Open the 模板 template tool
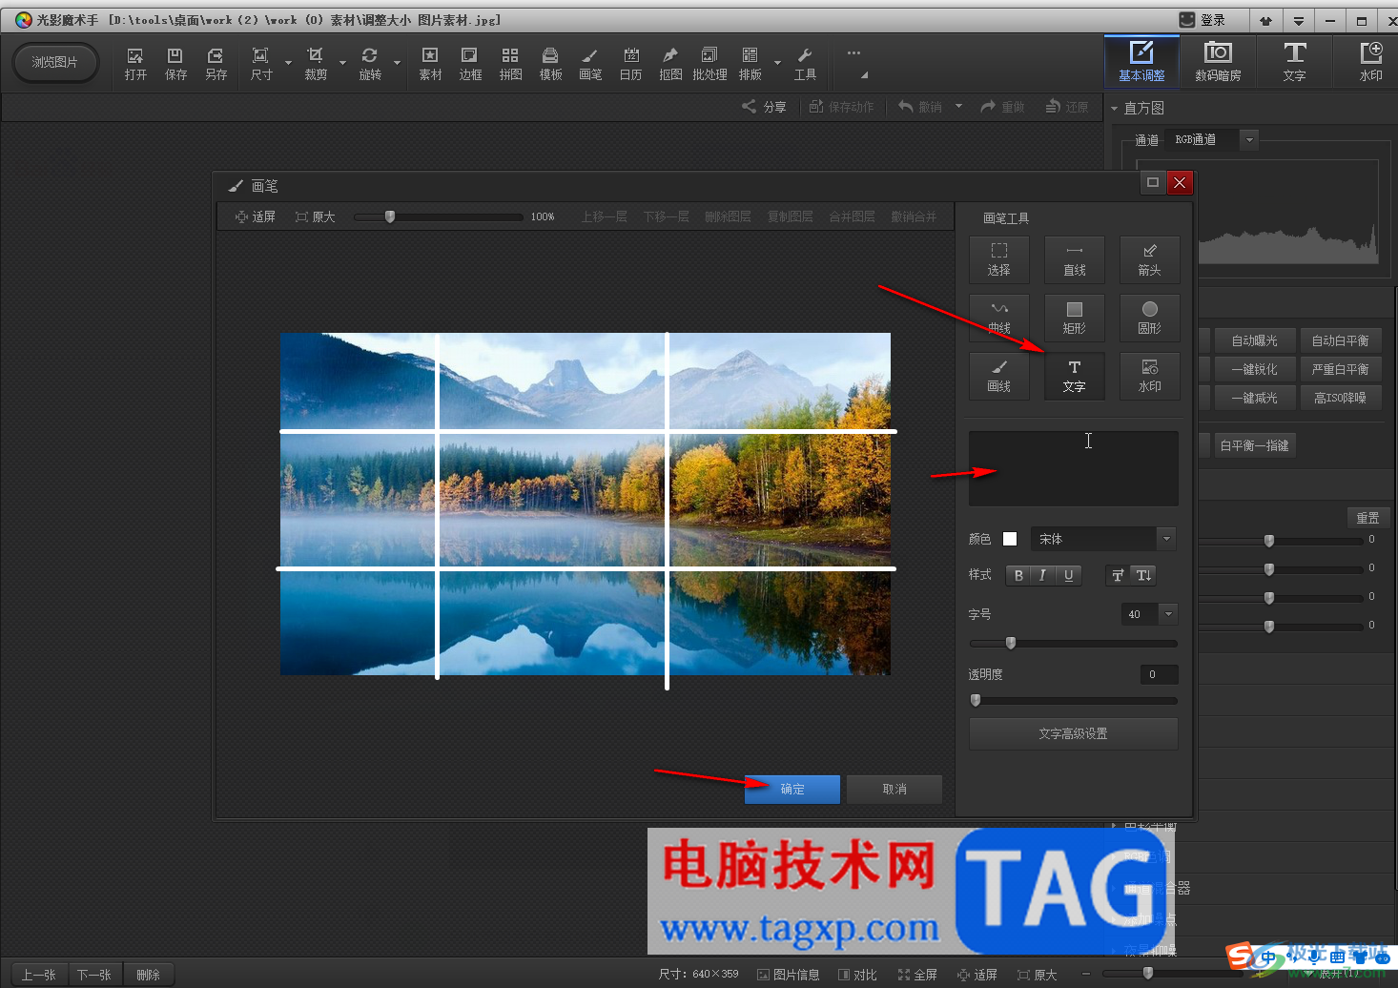 [550, 64]
